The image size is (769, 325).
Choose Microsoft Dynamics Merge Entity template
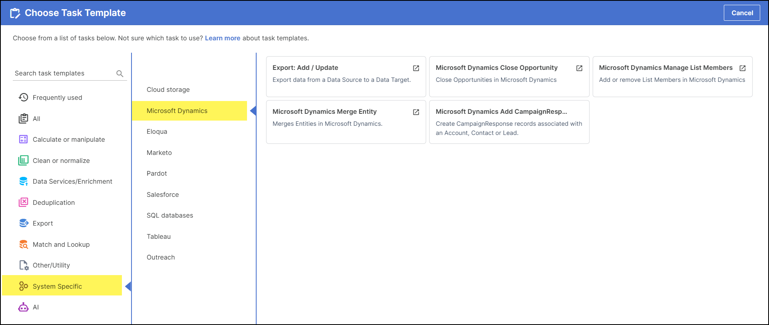(x=346, y=122)
